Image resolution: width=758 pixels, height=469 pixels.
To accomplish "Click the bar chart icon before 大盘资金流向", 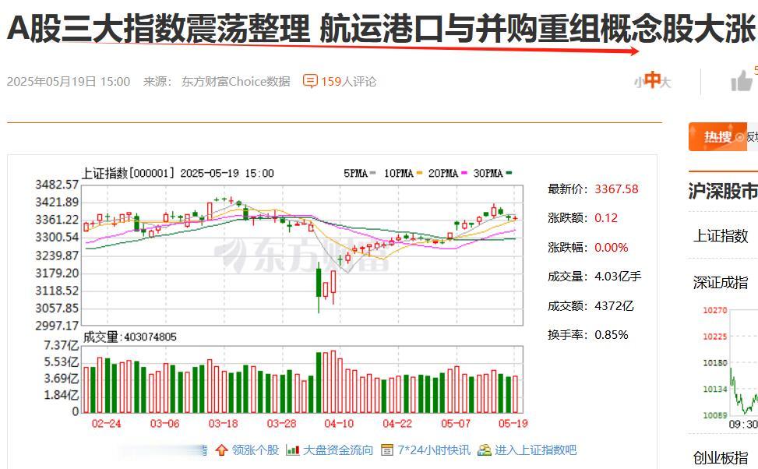I will (292, 450).
